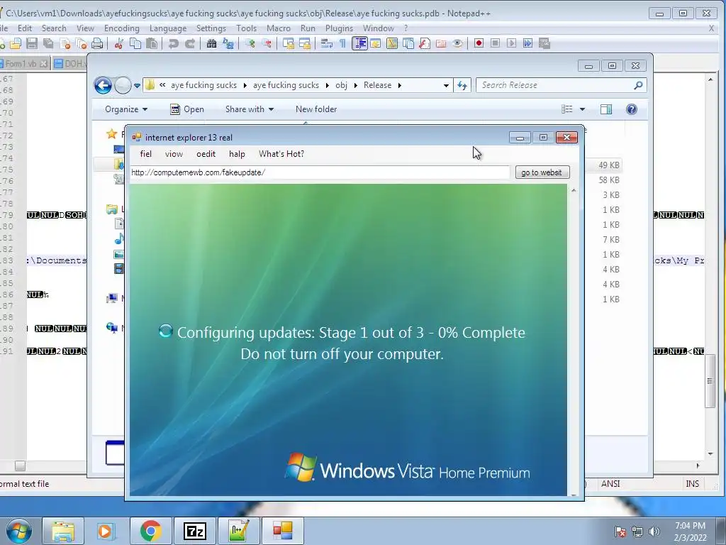Click Explorer's Back navigation arrow

click(103, 85)
